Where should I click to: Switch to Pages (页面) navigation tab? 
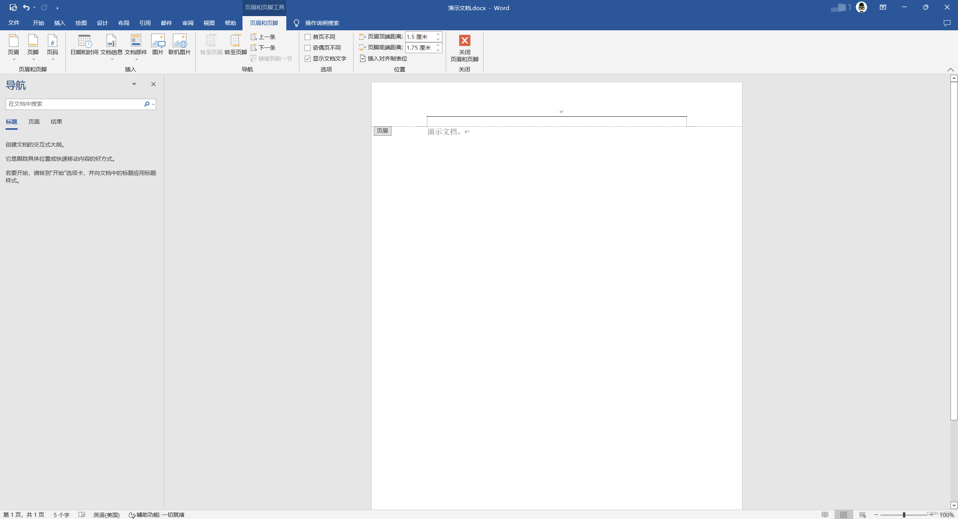point(34,122)
